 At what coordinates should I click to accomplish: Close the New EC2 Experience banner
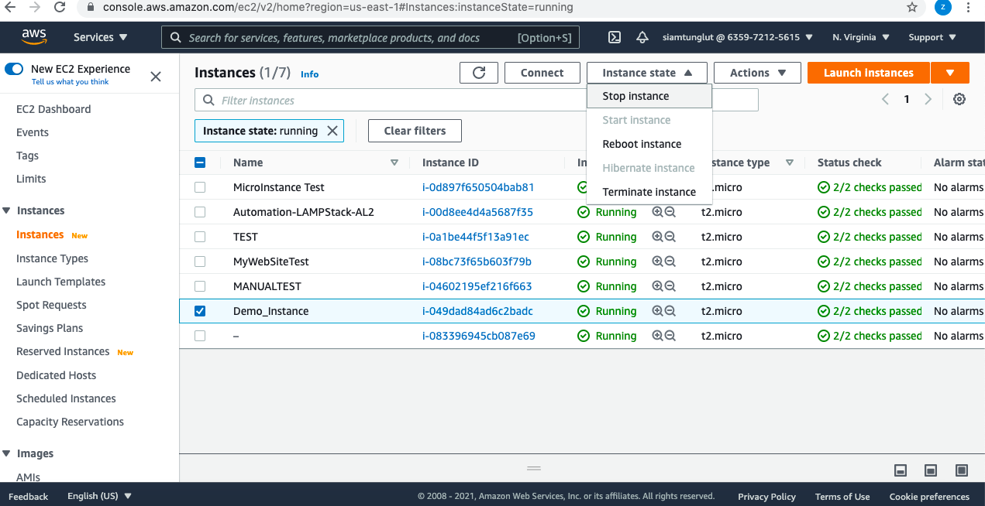[156, 76]
